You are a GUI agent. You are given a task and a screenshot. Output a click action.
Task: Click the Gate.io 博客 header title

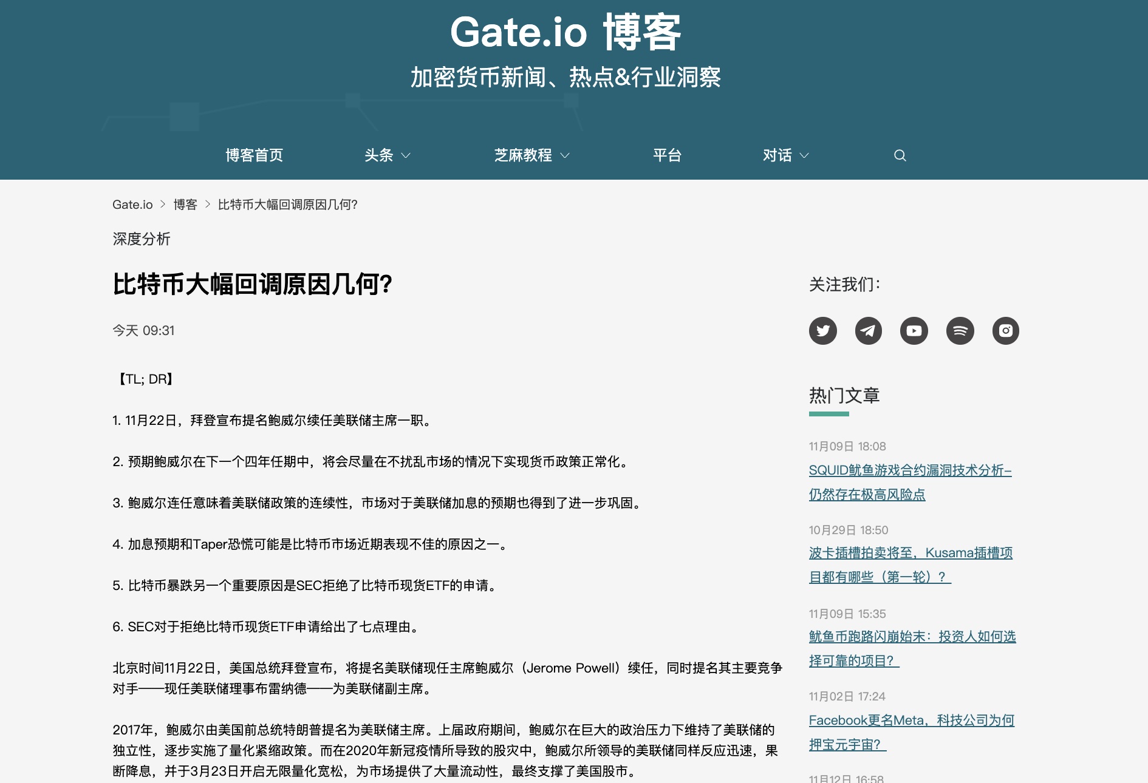coord(565,32)
